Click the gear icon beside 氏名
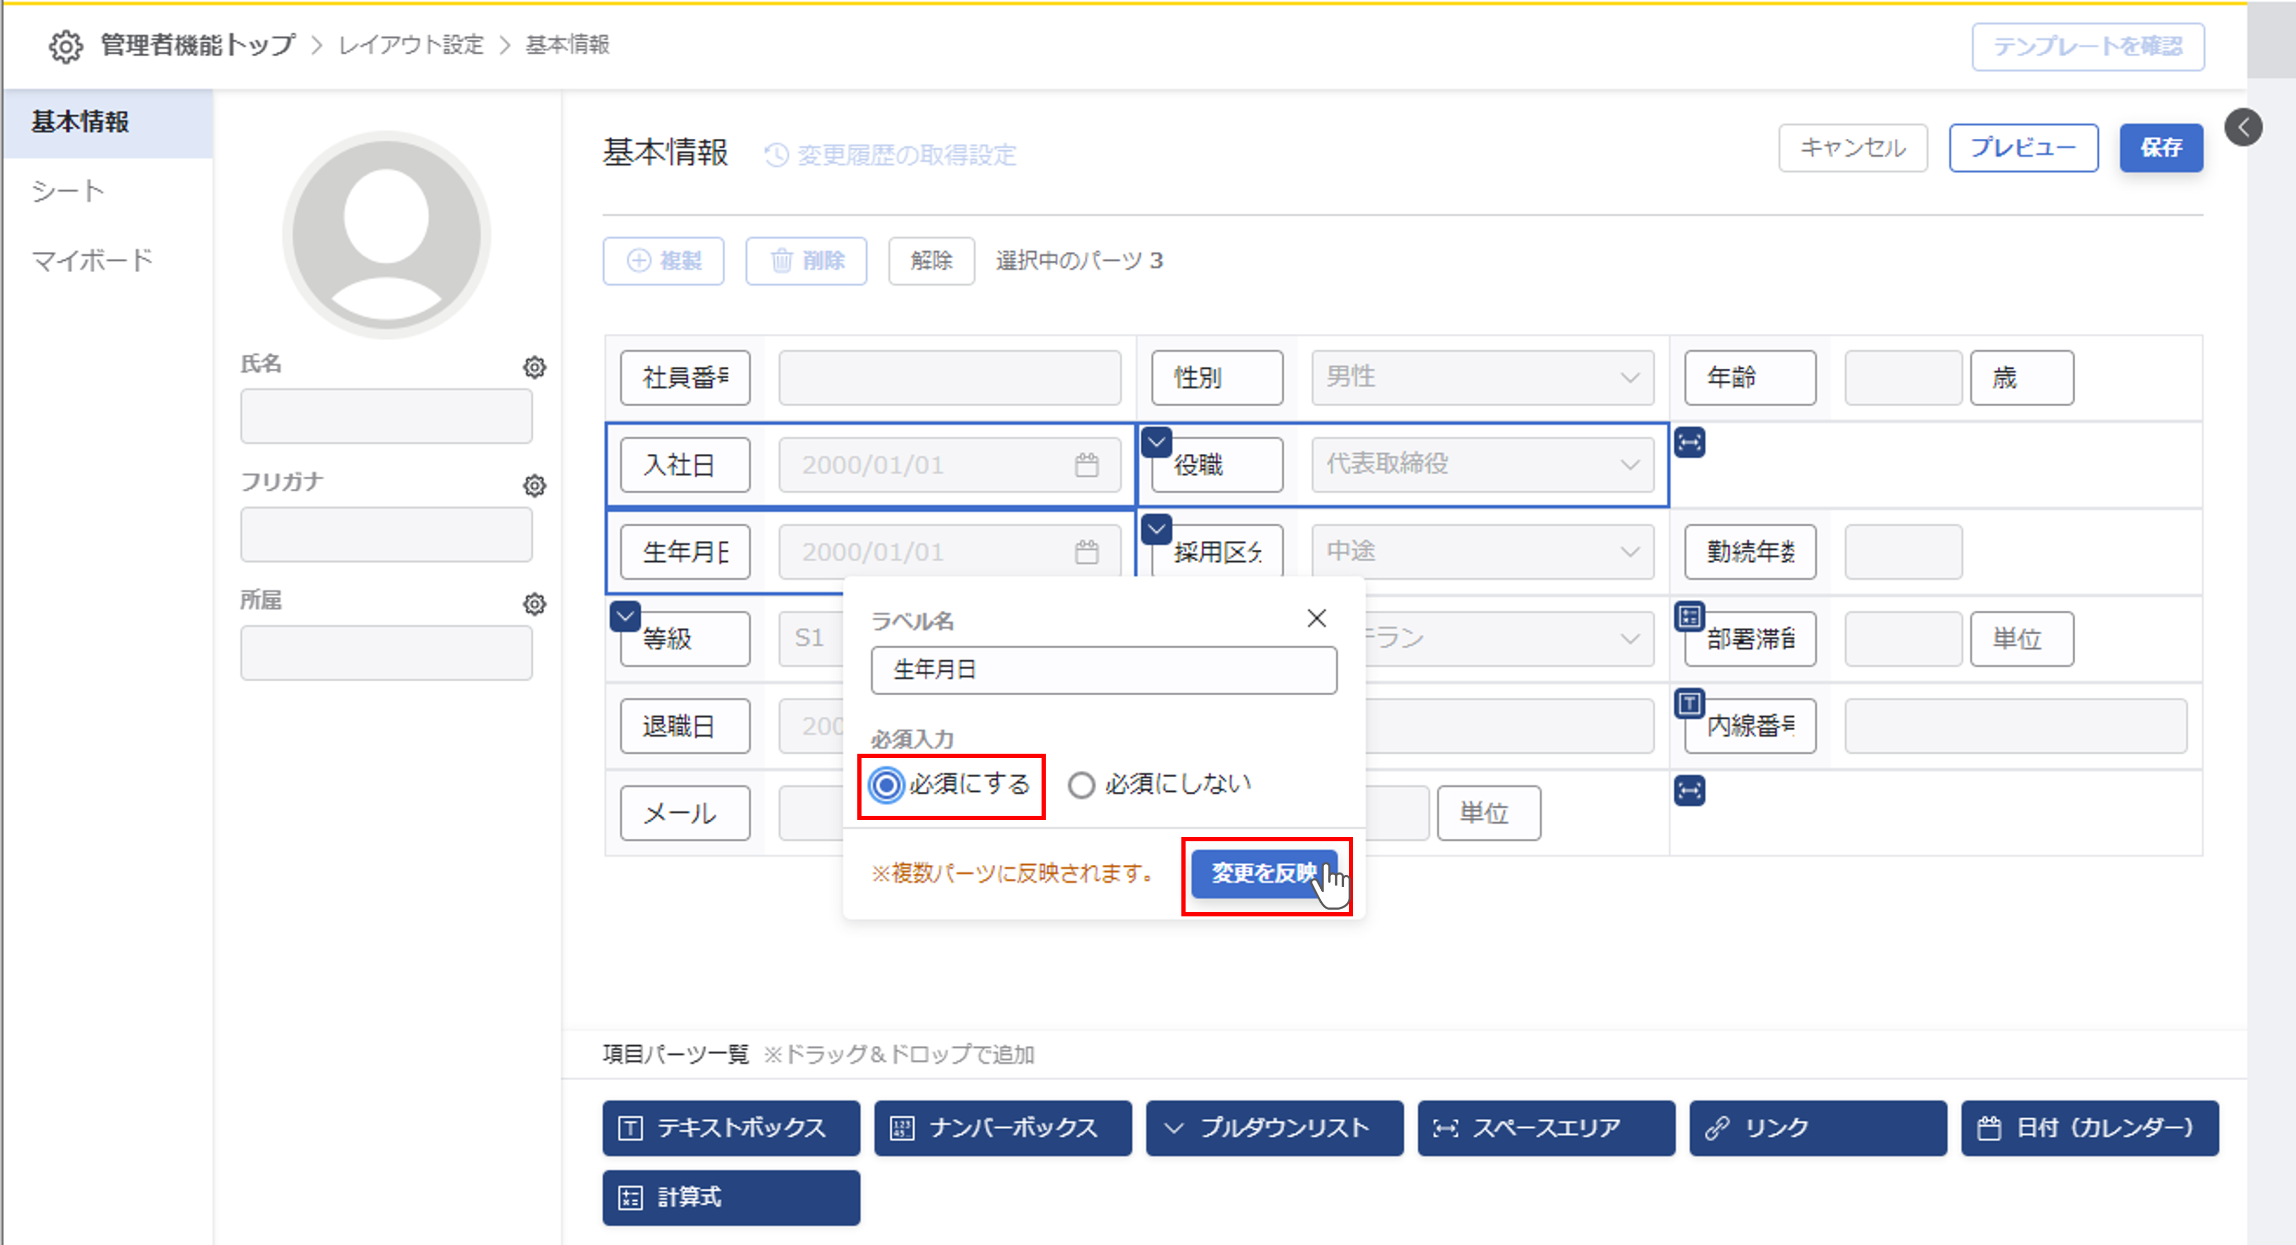Image resolution: width=2296 pixels, height=1245 pixels. [x=534, y=367]
